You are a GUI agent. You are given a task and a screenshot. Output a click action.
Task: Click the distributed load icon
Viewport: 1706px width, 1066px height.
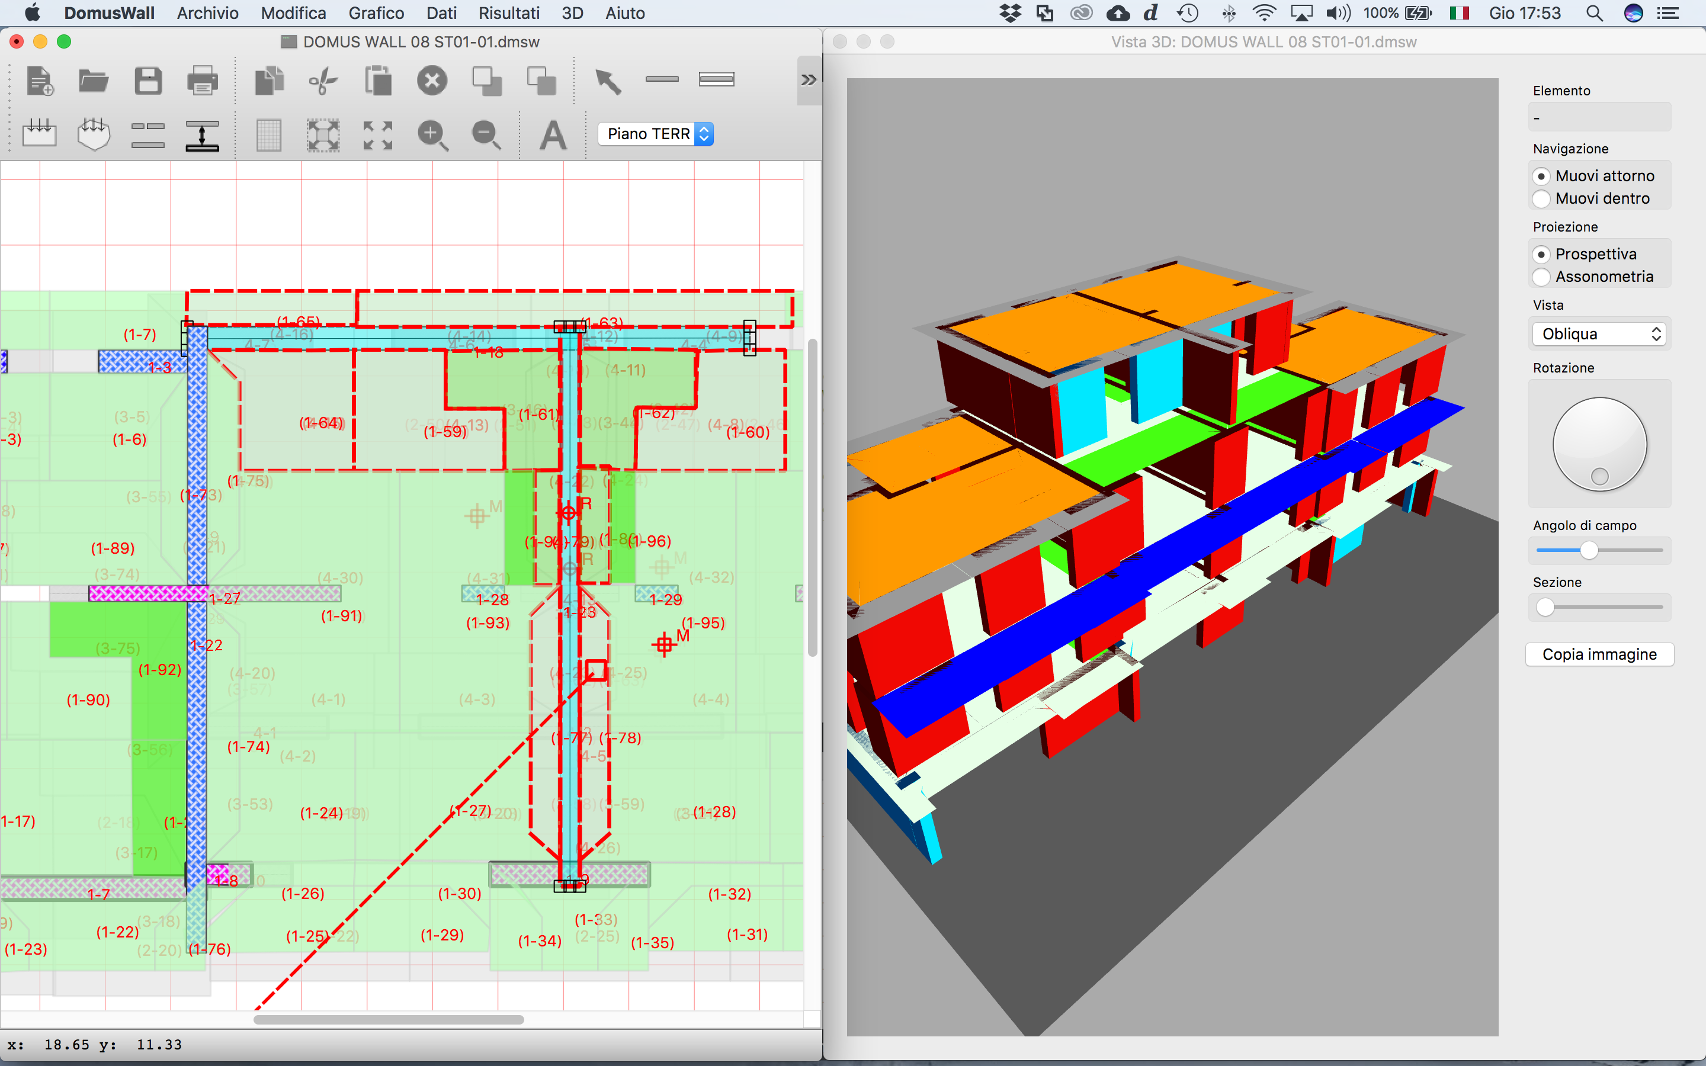coord(40,133)
